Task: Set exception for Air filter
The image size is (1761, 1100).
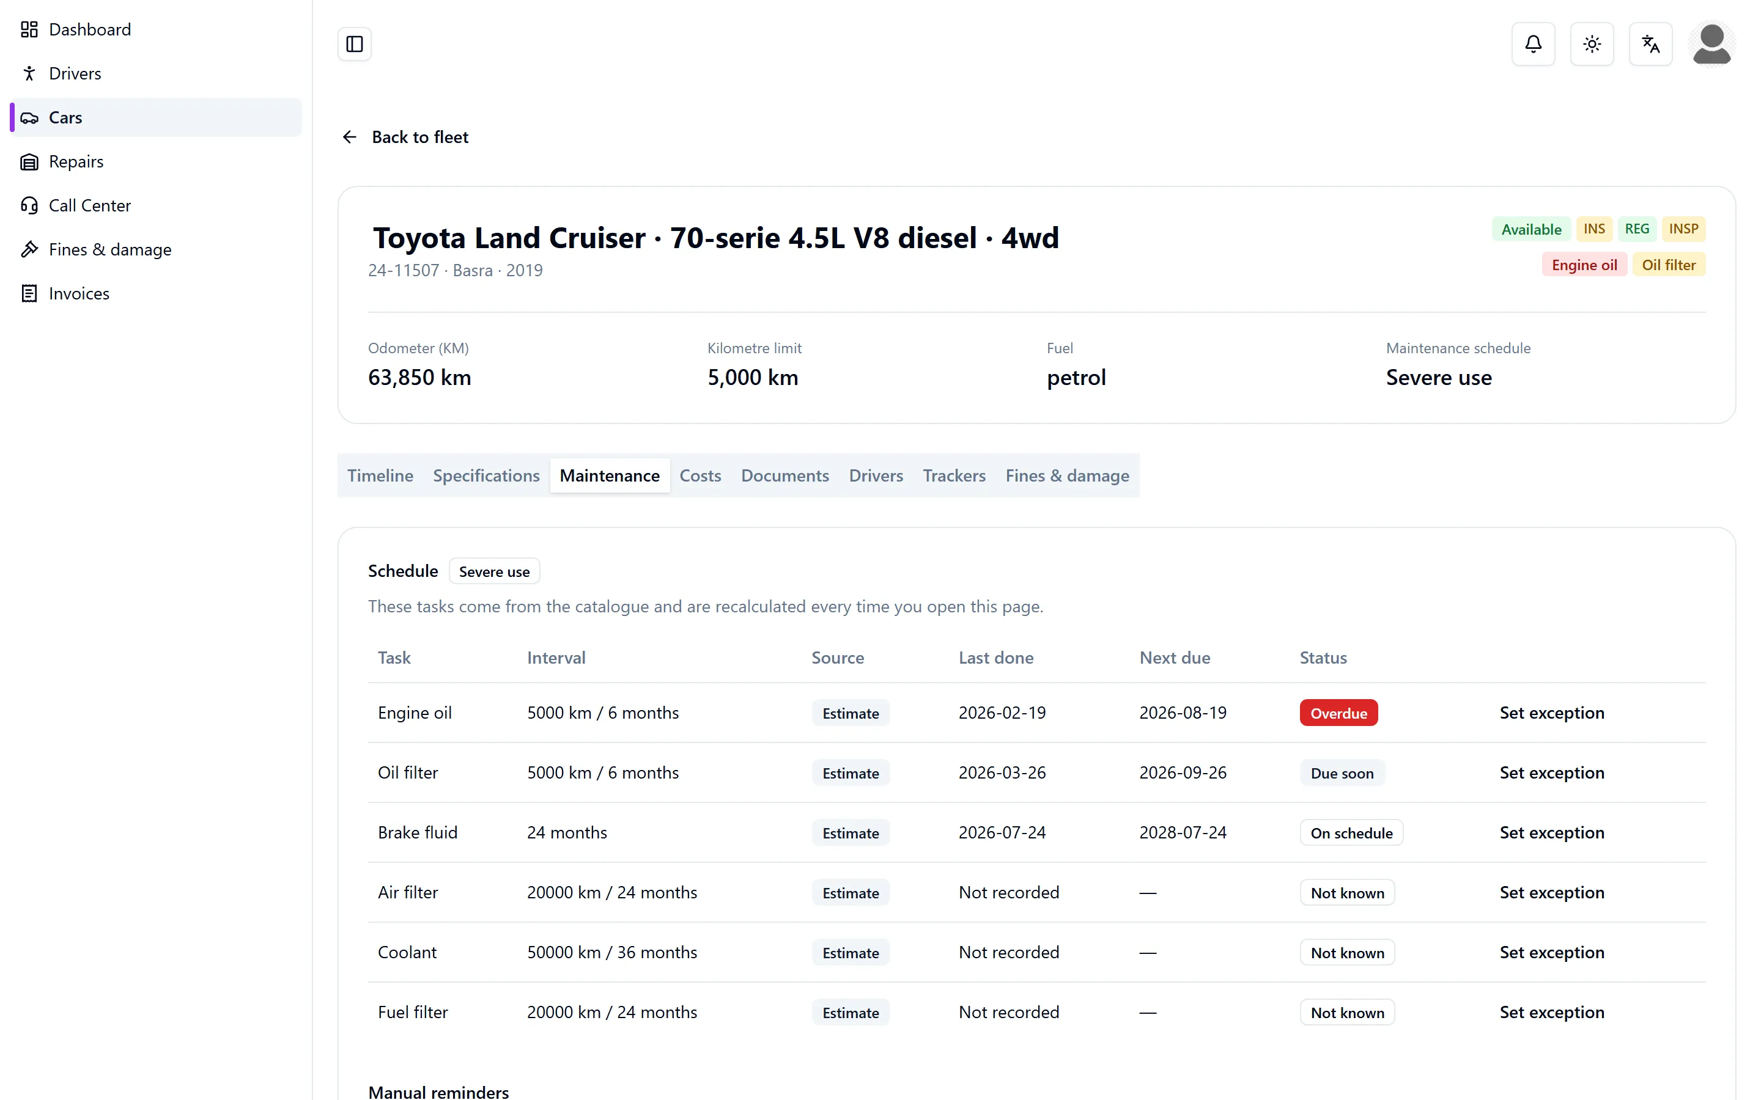Action: [x=1551, y=893]
